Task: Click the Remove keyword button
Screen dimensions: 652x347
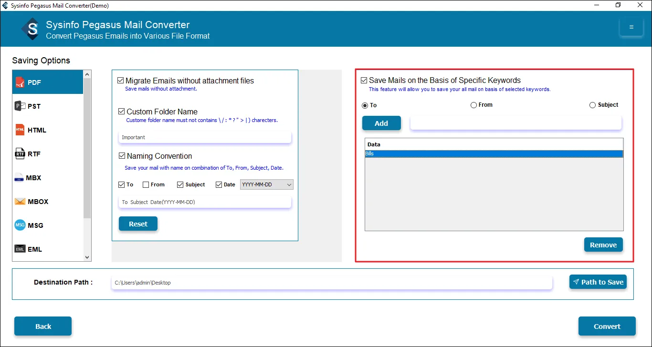Action: [x=603, y=245]
